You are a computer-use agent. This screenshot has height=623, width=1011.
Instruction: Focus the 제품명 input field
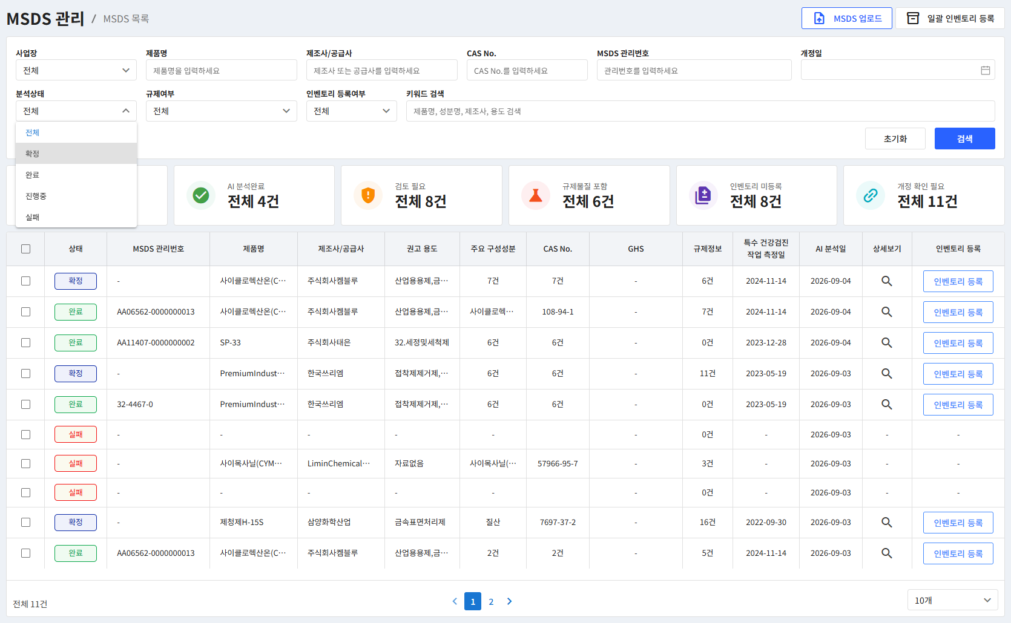[x=222, y=70]
